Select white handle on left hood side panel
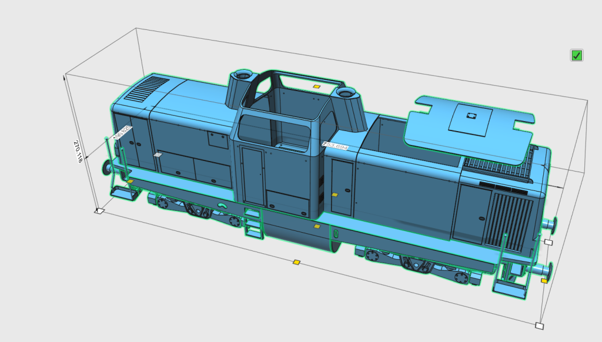 157,155
